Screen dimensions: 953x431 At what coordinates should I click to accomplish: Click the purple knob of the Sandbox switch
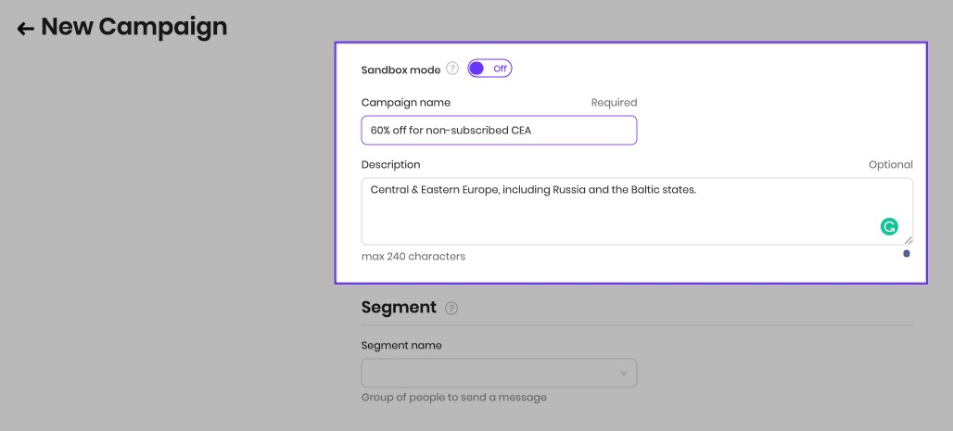tap(477, 69)
